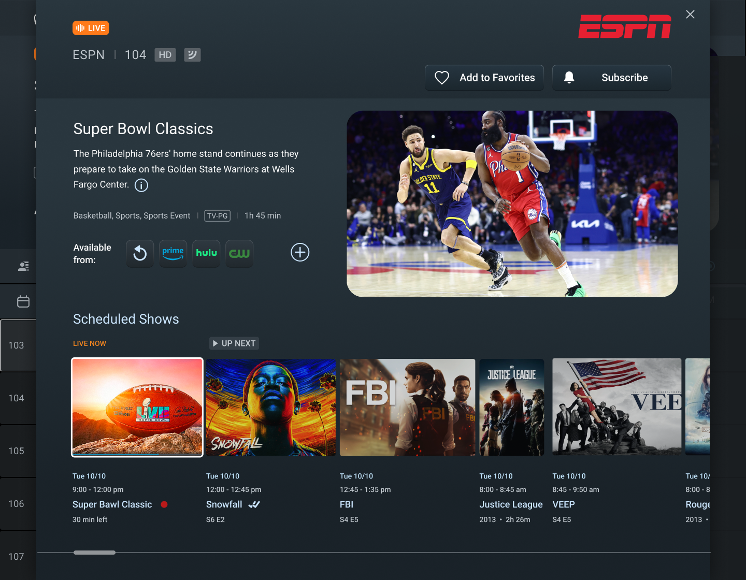The image size is (746, 580).
Task: Click the horizontal scrollbar thumb for scheduled shows
Action: coord(94,553)
